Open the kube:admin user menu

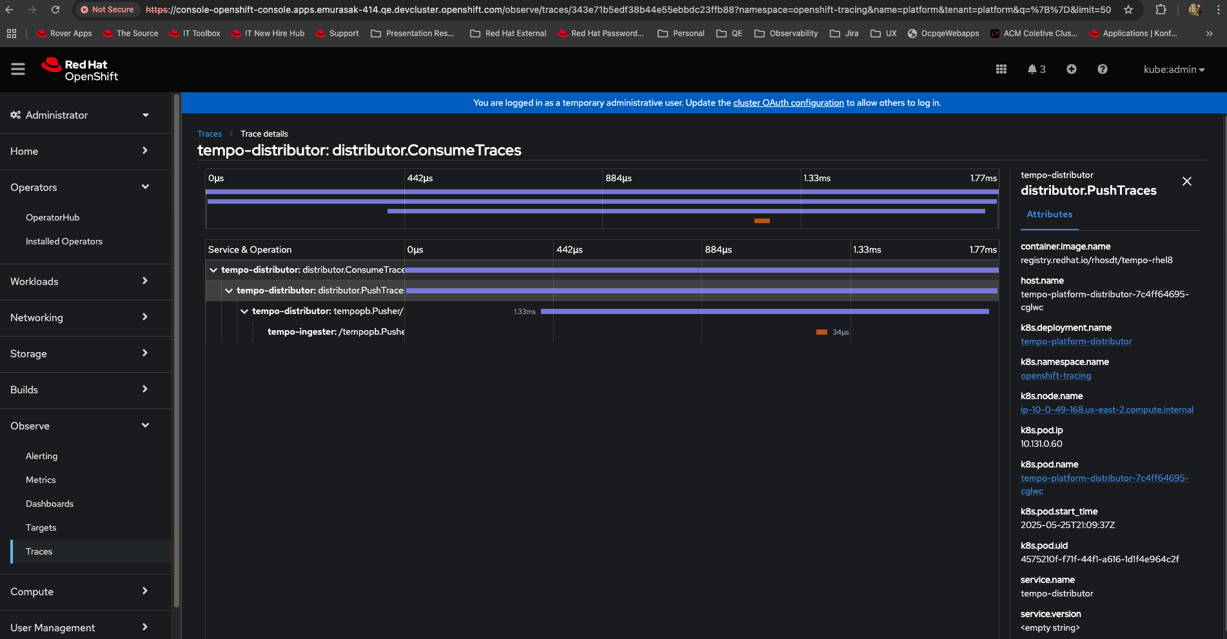click(1174, 69)
